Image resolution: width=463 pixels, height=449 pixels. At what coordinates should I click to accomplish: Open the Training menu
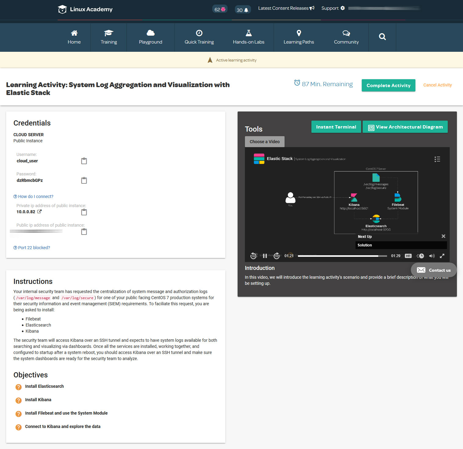coord(109,37)
